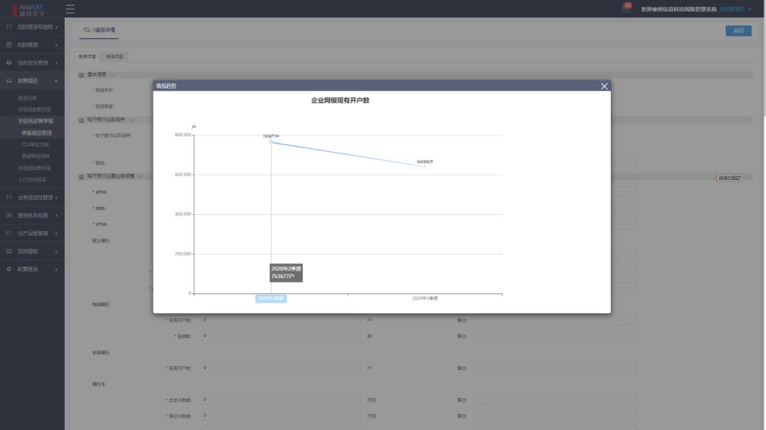Image resolution: width=766 pixels, height=430 pixels.
Task: Click the 640696户 data point on the chart
Action: 425,166
